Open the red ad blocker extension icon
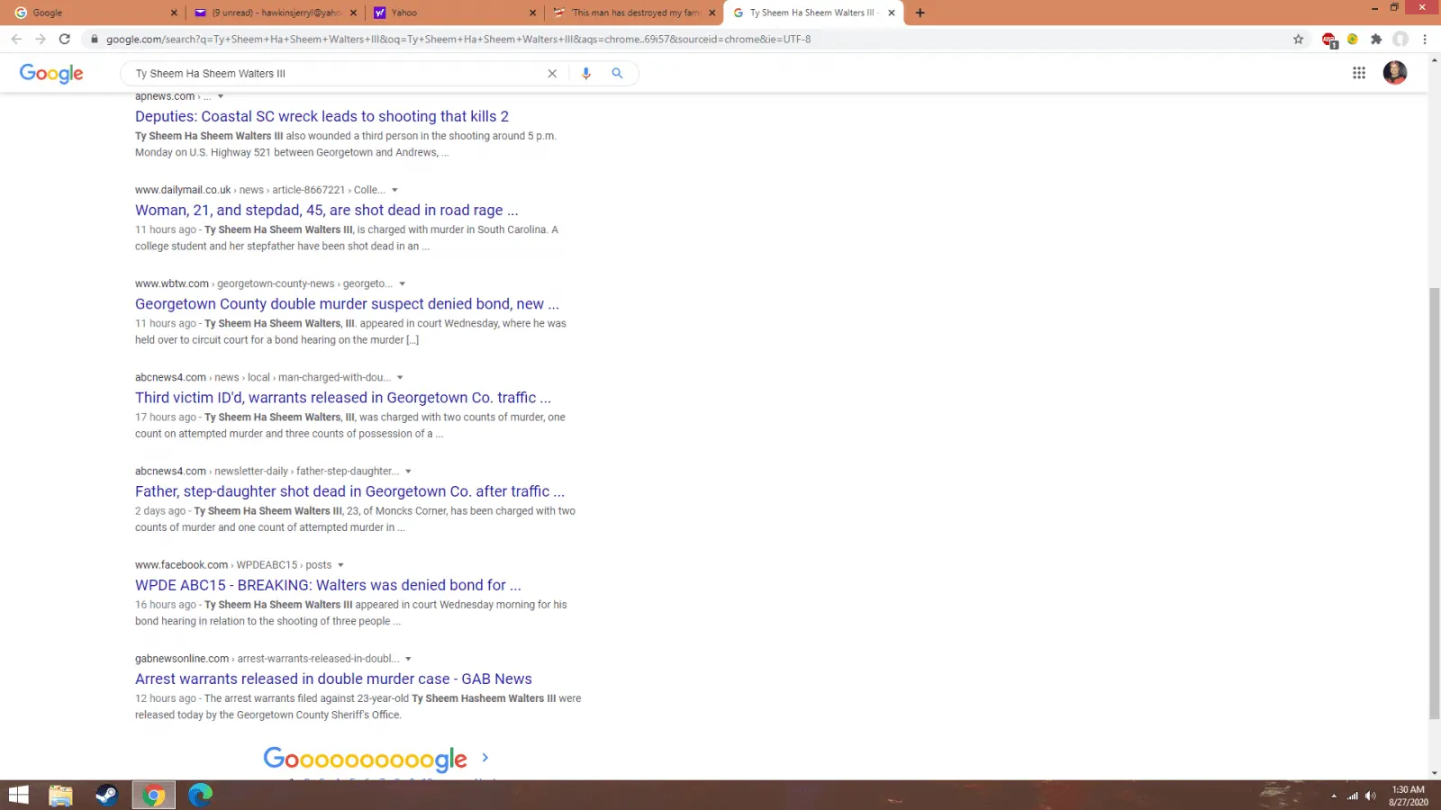 click(1328, 40)
